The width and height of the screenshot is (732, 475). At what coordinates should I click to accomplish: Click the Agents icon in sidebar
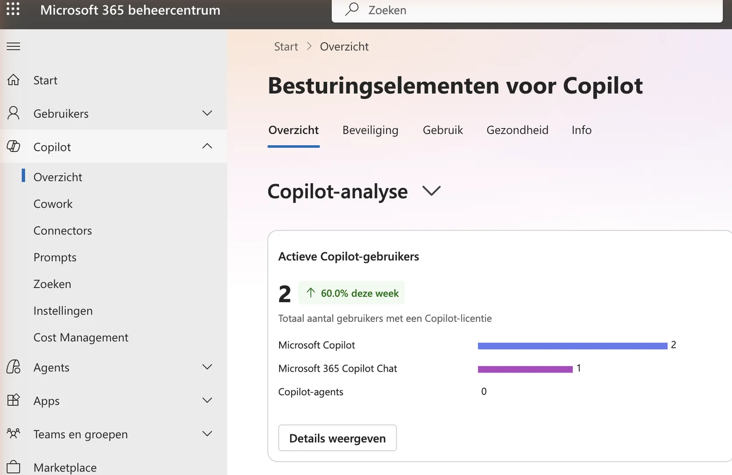tap(13, 367)
